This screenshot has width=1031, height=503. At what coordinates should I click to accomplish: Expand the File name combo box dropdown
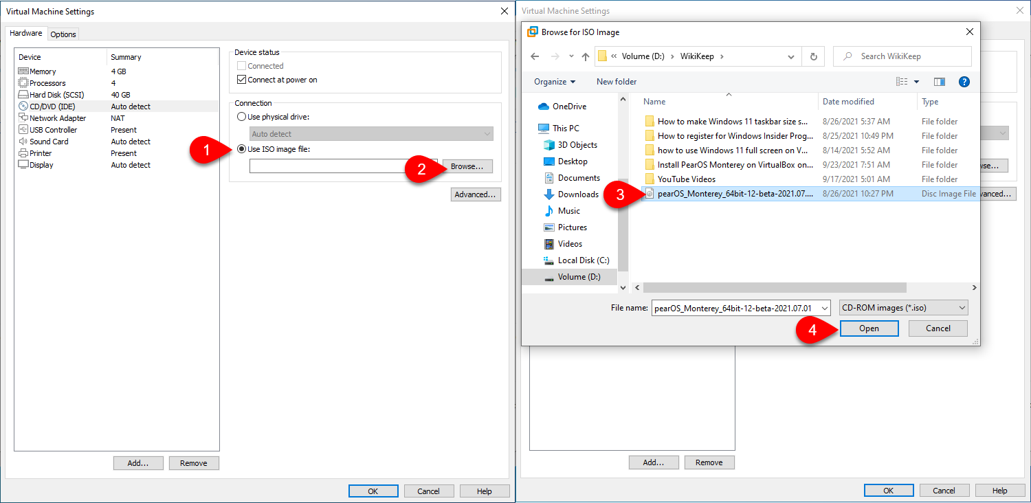point(824,308)
